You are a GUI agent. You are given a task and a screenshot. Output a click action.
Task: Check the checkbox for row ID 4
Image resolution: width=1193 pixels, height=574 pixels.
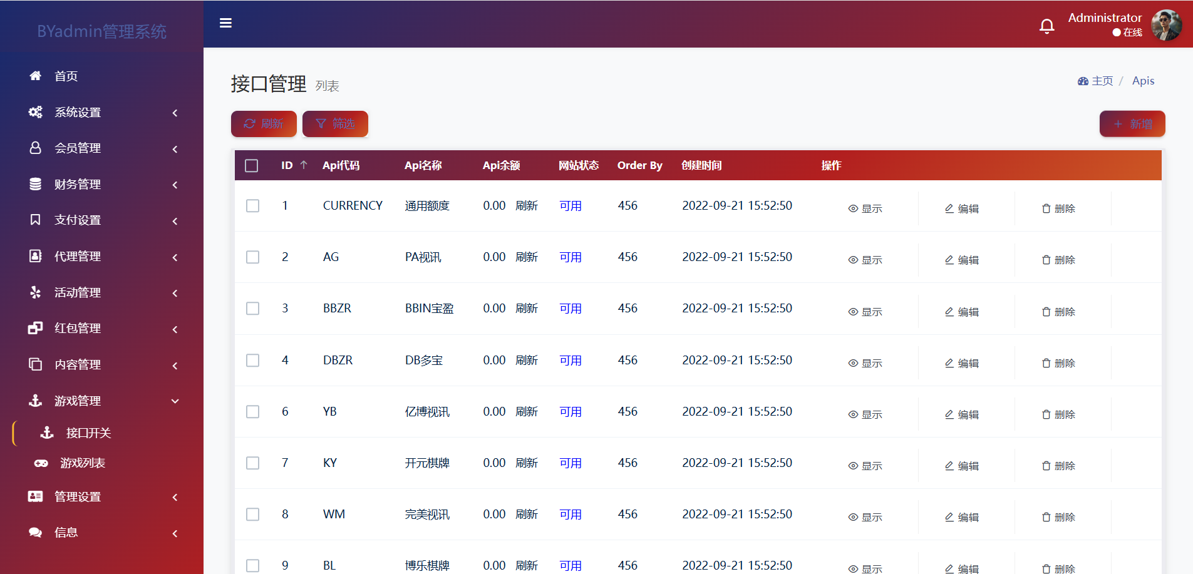click(252, 361)
